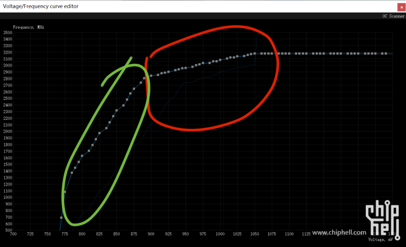Pick the flat-line point at 1075 mV

tap(272, 53)
